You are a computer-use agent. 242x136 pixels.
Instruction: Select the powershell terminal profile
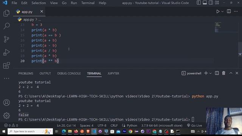tap(191, 73)
